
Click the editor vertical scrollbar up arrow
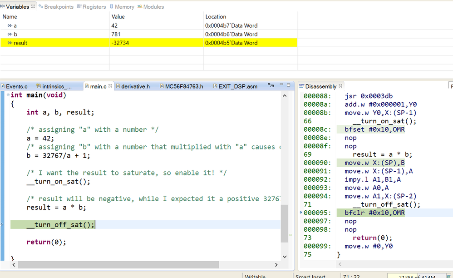[x=285, y=96]
